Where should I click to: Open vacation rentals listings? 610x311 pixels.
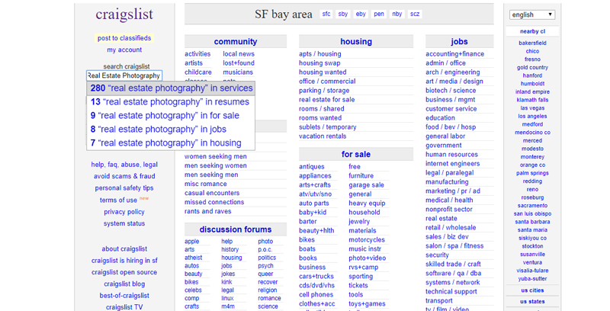[323, 136]
